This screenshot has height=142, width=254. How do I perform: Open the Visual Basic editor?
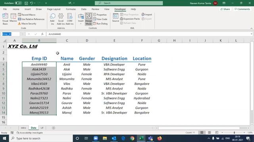(5, 19)
